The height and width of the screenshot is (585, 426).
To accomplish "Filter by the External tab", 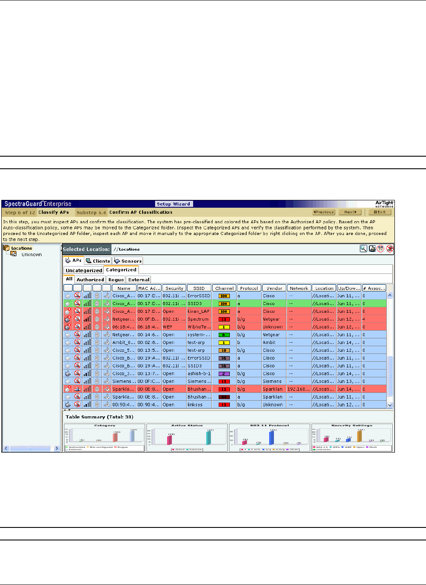I will tap(139, 280).
